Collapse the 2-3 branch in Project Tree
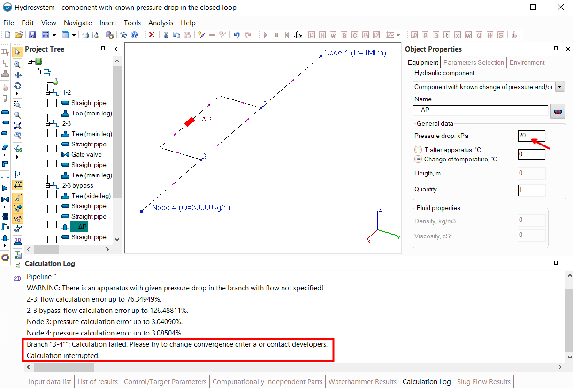573x388 pixels. click(x=48, y=124)
